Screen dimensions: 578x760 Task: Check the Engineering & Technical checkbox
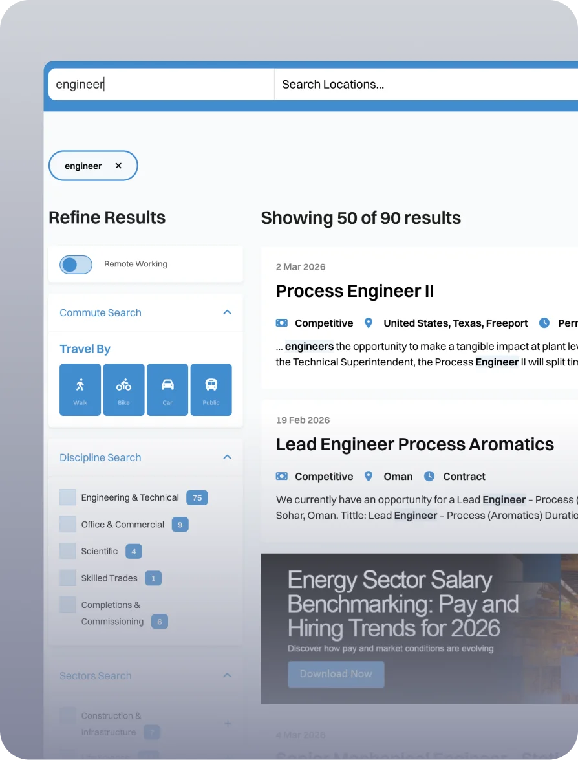68,497
